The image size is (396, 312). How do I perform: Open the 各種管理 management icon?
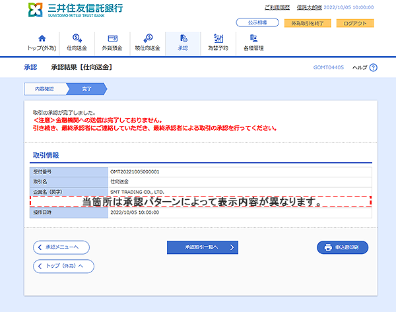253,38
